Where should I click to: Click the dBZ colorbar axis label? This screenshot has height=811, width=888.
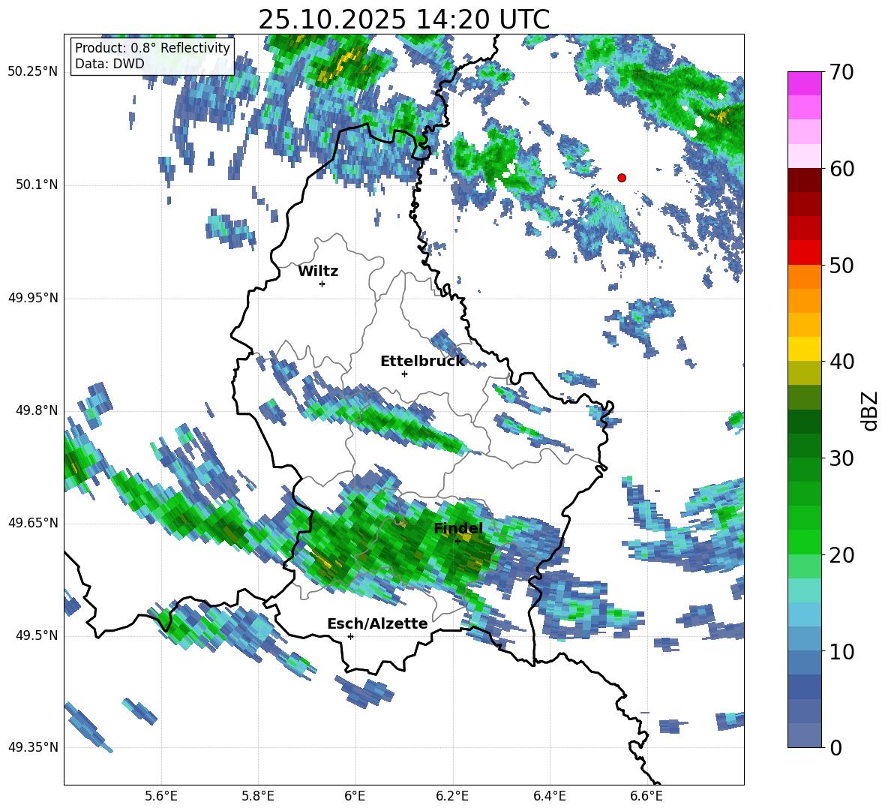(x=871, y=410)
